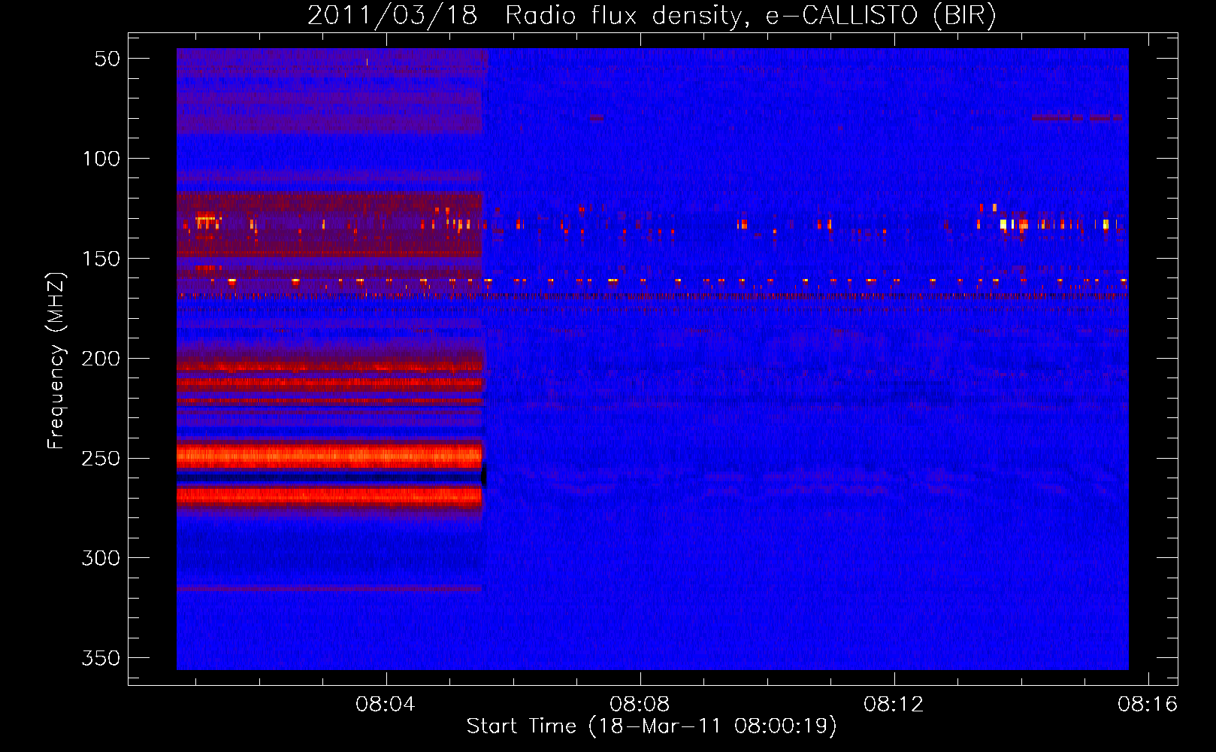Click the bright red emission band at 250 MHz
1216x752 pixels.
(329, 456)
